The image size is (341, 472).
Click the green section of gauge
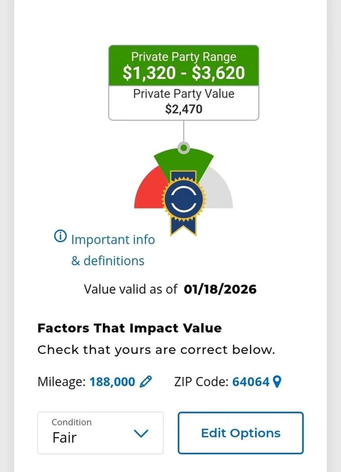pos(184,162)
